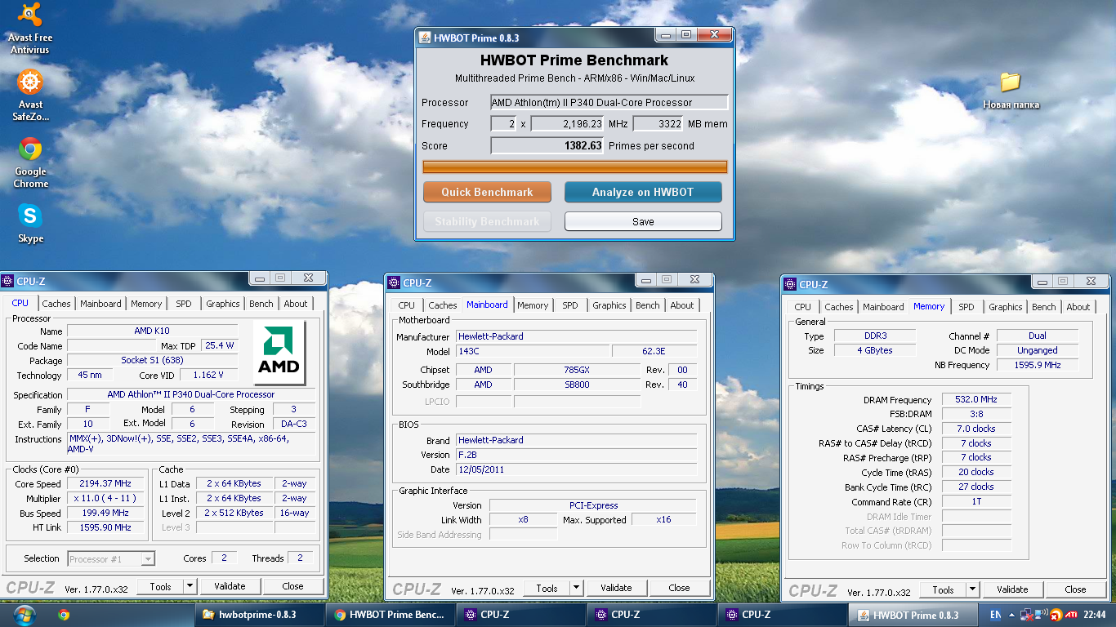1116x627 pixels.
Task: Open the Avast SafeZone desktop shortcut
Action: click(x=30, y=96)
